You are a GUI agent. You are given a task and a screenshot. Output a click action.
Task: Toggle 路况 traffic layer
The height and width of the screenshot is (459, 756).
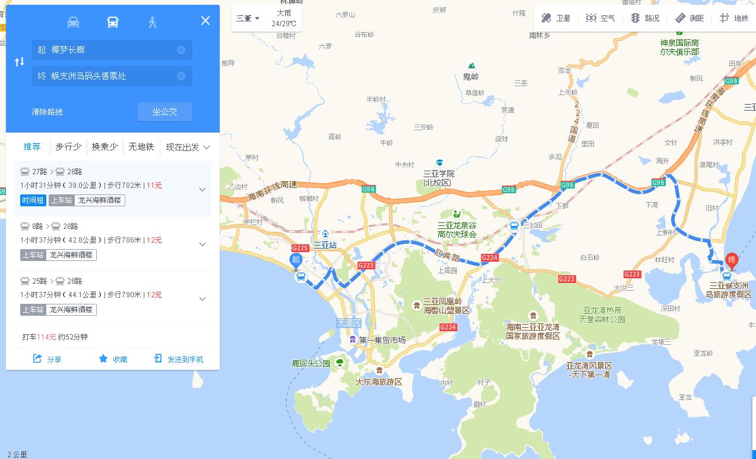[x=645, y=18]
